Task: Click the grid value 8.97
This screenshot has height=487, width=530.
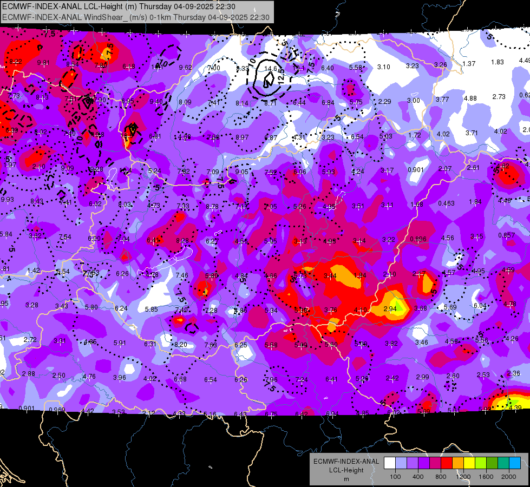Action: coord(242,137)
